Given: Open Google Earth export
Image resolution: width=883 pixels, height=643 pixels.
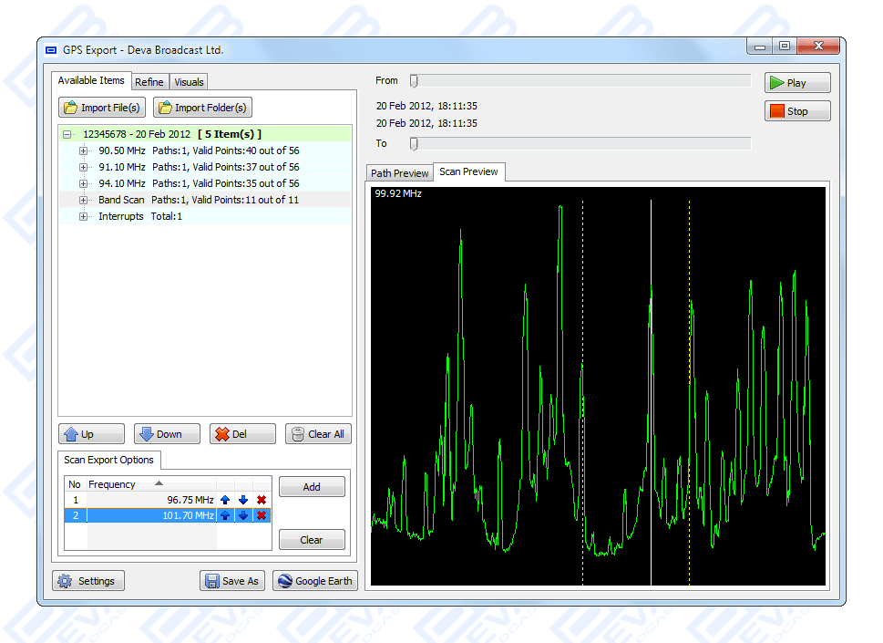Looking at the screenshot, I should [315, 581].
